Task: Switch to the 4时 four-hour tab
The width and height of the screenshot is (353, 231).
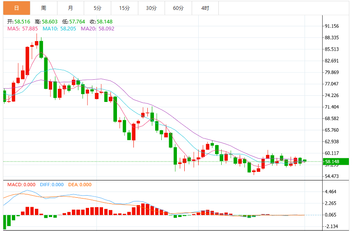Action: coord(205,8)
